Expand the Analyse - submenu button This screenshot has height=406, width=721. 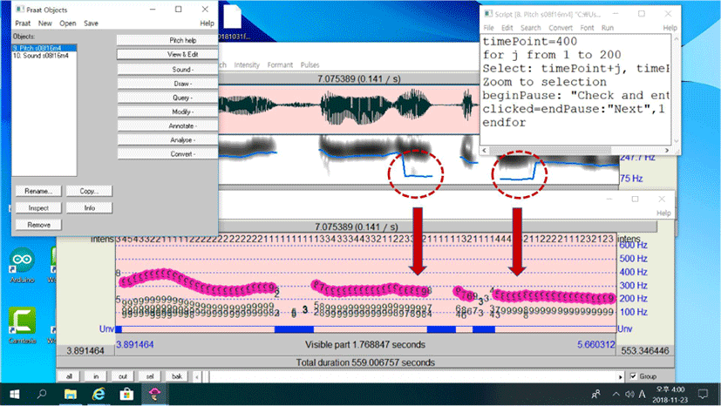click(167, 140)
